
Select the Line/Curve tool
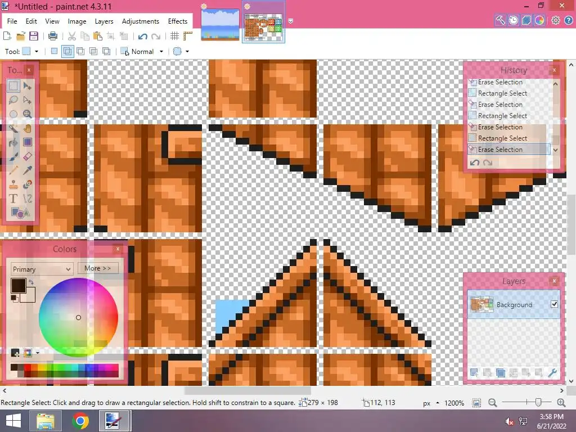click(27, 199)
